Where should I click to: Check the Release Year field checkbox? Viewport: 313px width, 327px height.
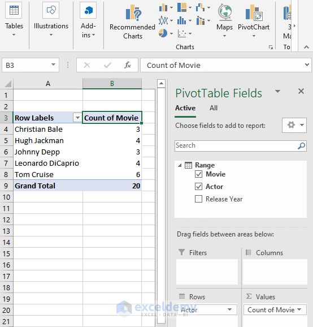click(x=198, y=199)
